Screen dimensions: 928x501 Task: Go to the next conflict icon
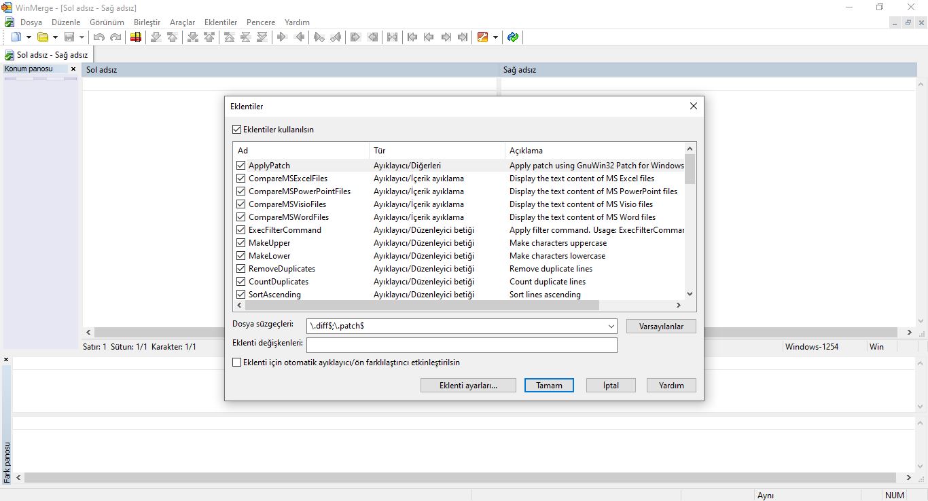click(193, 37)
